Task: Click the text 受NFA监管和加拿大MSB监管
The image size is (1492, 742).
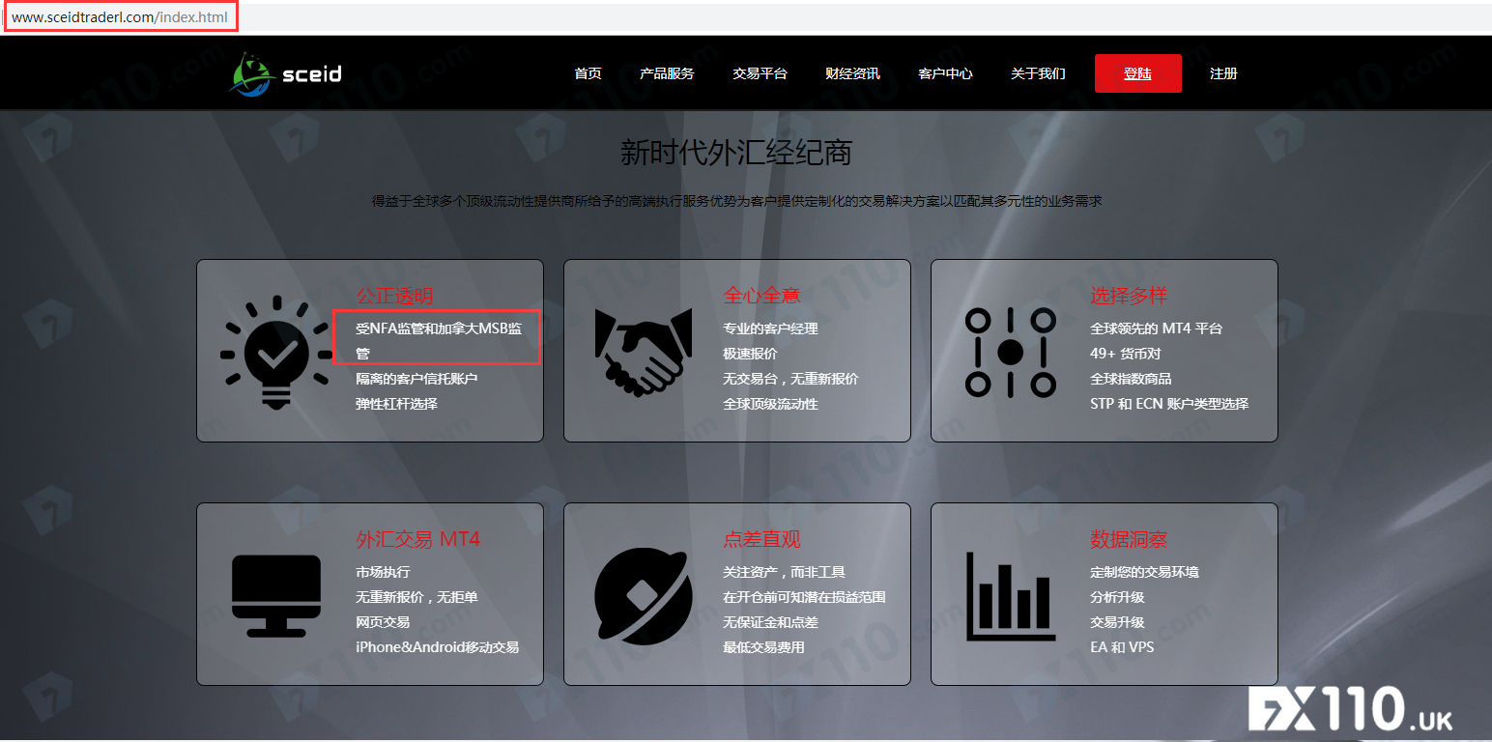Action: click(x=439, y=341)
